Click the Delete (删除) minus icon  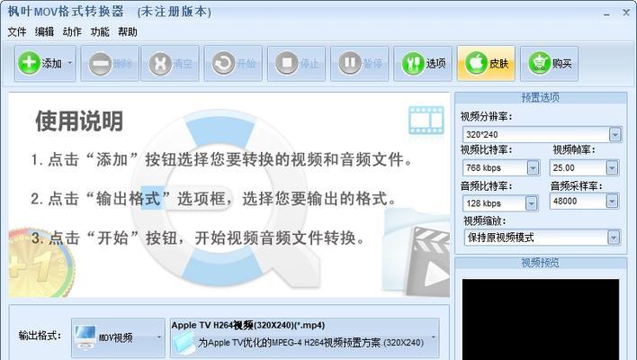pyautogui.click(x=100, y=63)
